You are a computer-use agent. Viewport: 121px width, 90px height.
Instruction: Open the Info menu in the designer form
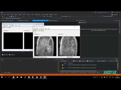click(19, 26)
